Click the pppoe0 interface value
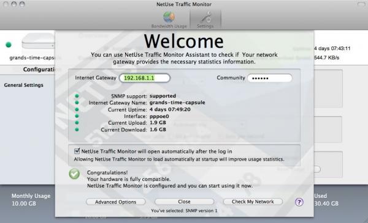368x223 pixels. pos(159,116)
